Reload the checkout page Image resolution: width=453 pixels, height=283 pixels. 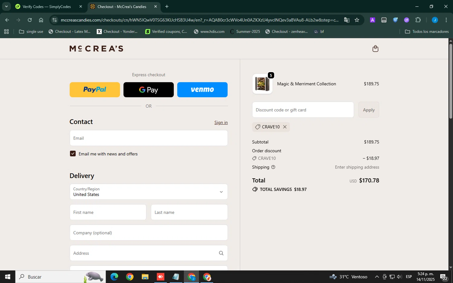(30, 20)
